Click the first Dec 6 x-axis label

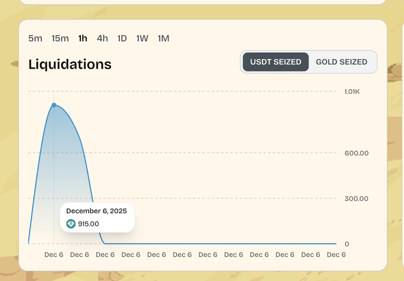pos(54,255)
